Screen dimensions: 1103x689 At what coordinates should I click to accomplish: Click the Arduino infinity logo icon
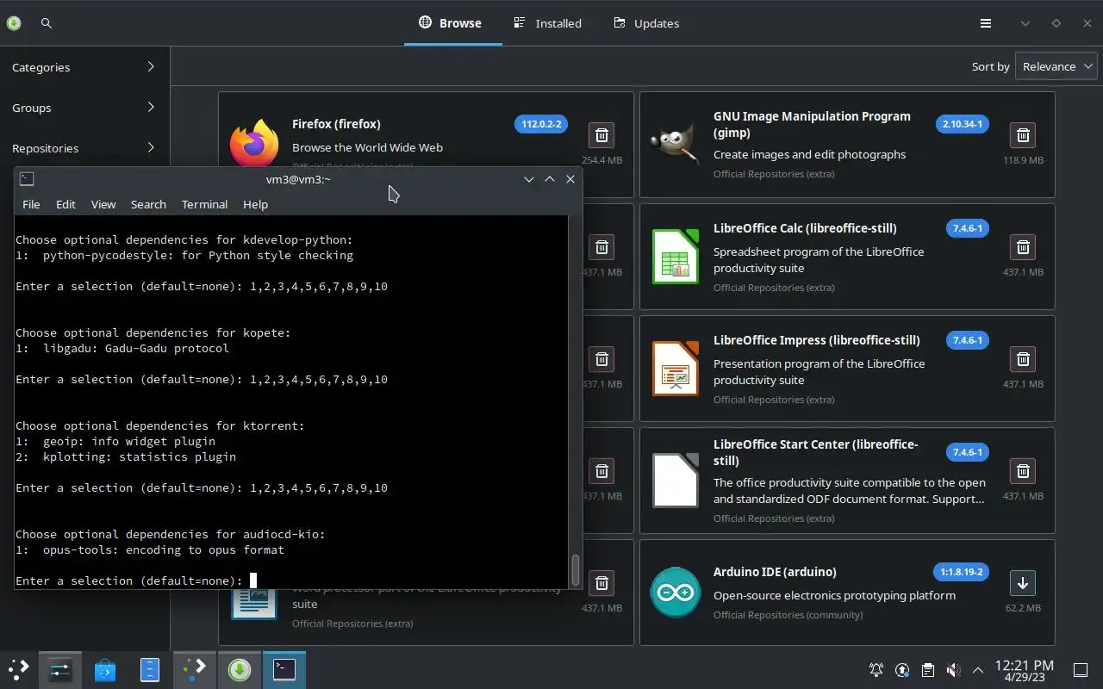[x=675, y=593]
